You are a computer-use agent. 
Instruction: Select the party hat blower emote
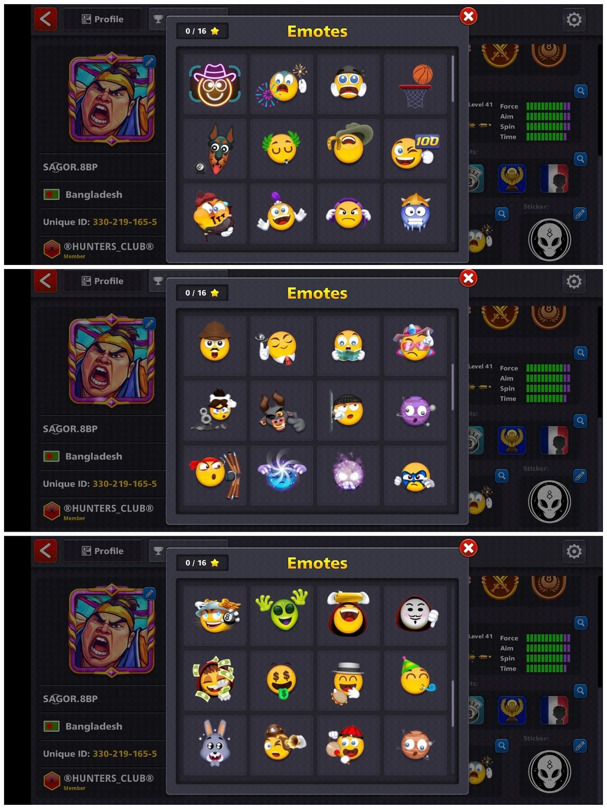click(415, 681)
